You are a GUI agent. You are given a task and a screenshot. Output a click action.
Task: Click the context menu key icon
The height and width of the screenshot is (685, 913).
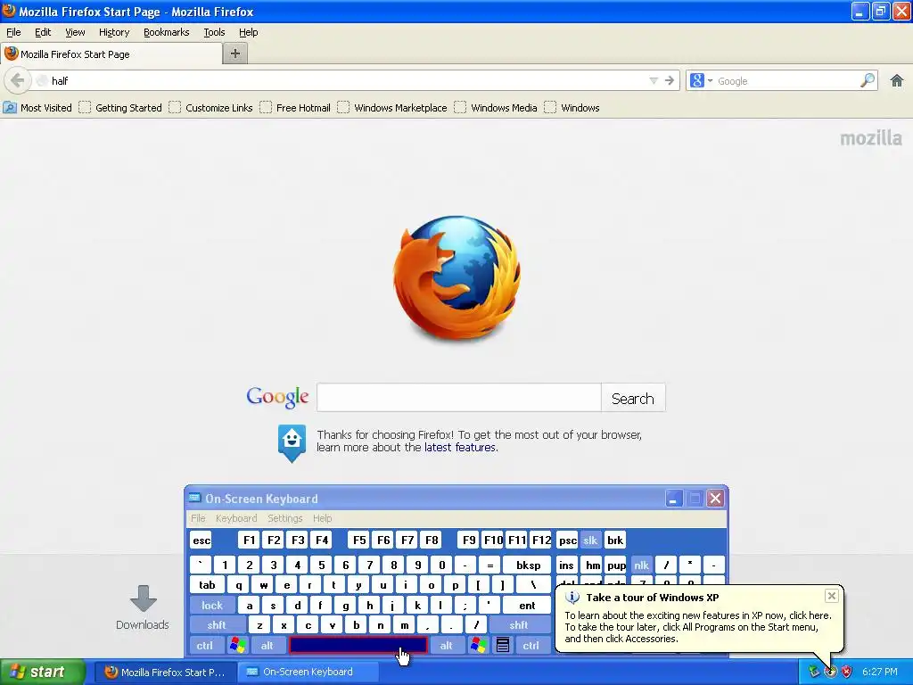[x=503, y=646]
